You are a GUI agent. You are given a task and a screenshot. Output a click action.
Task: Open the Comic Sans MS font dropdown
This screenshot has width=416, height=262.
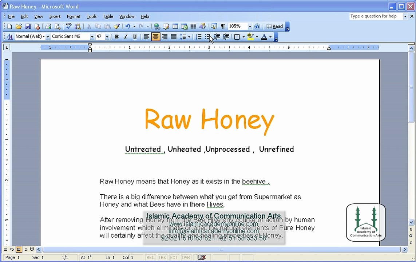coord(92,37)
